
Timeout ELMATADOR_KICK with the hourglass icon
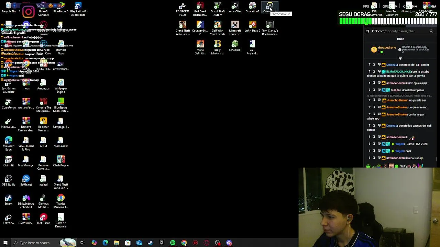tap(374, 71)
